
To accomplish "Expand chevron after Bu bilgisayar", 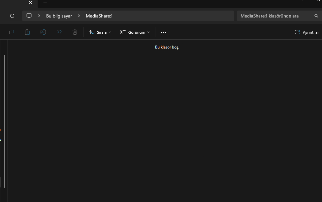I will click(x=79, y=16).
